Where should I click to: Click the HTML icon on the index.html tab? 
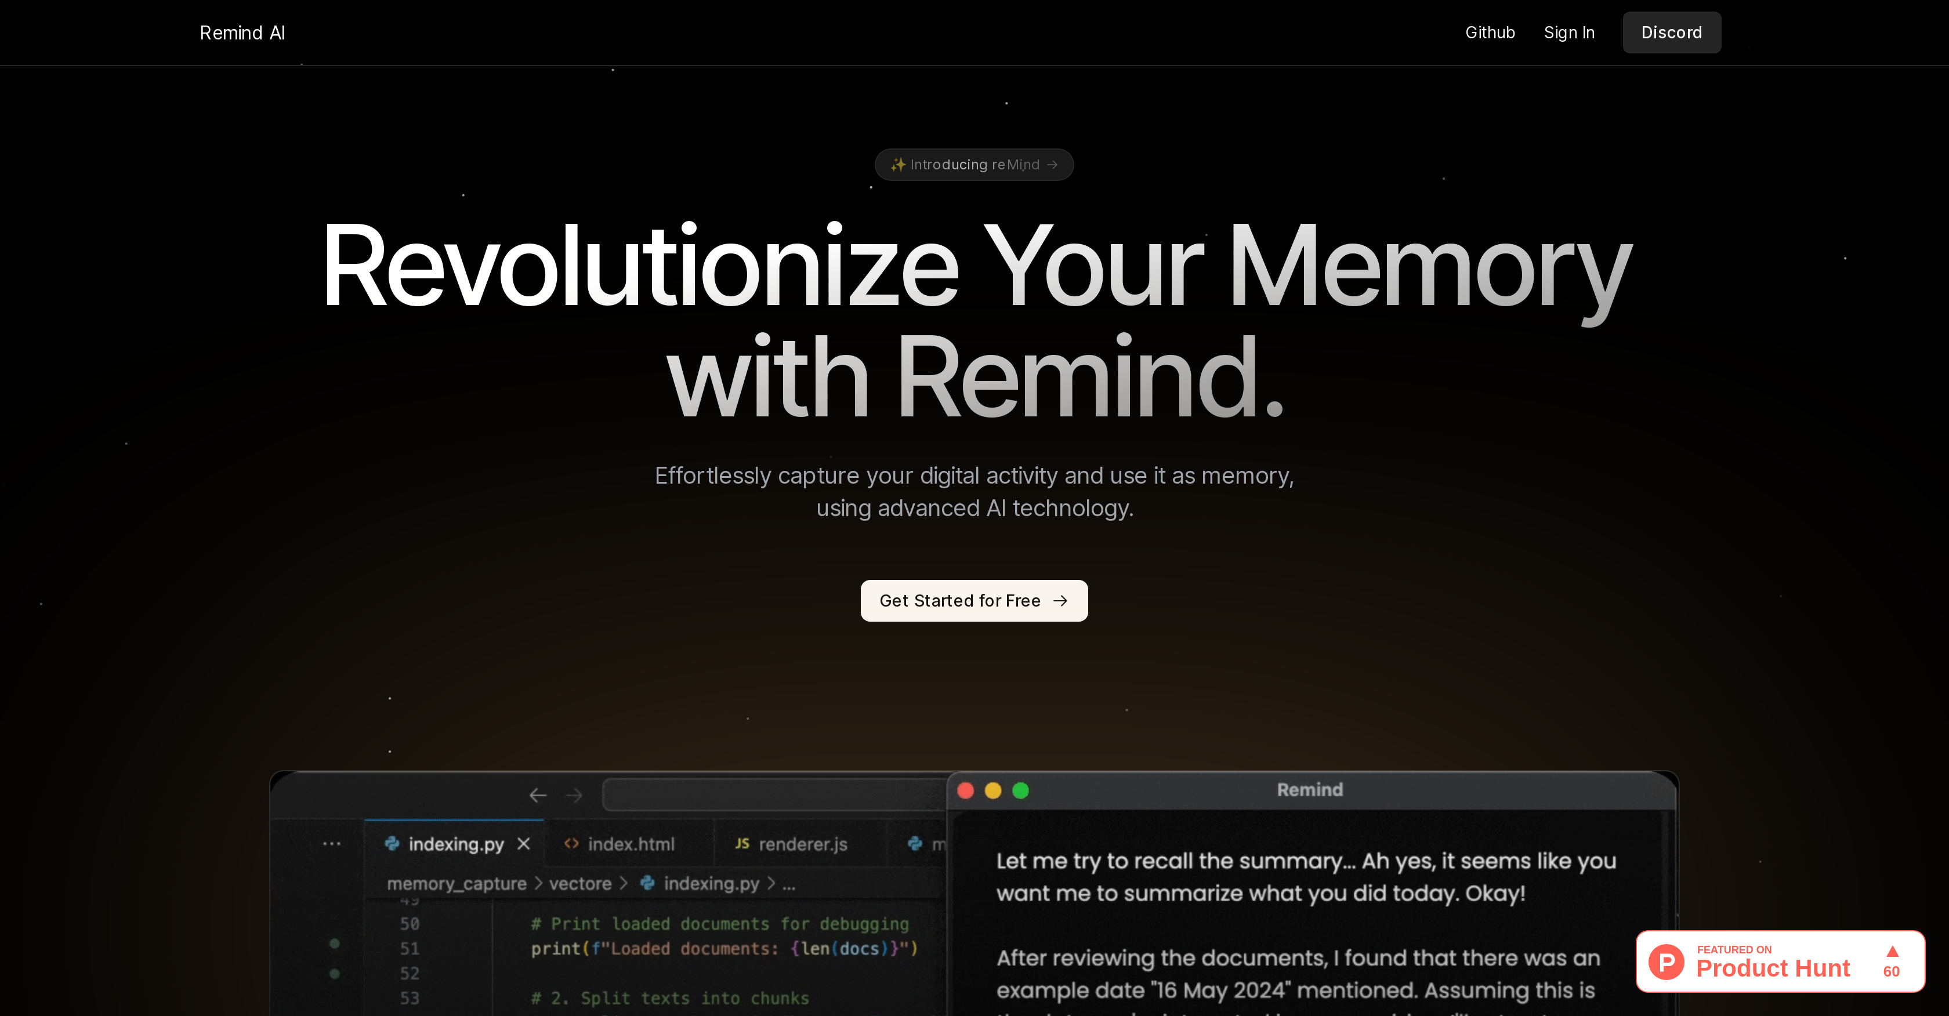pos(572,844)
